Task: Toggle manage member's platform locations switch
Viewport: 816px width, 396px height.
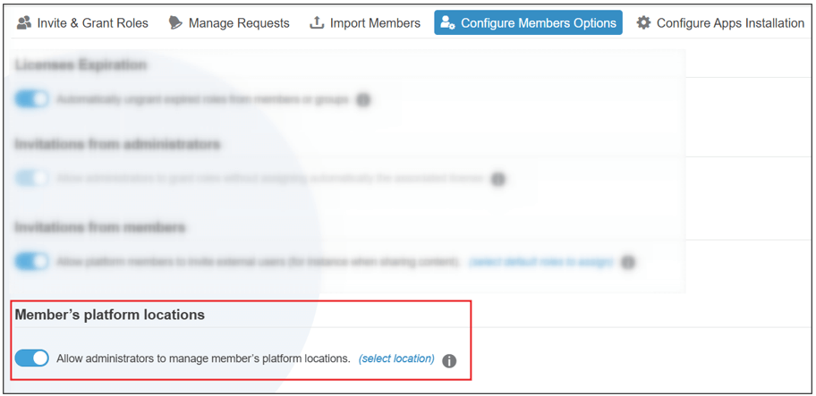Action: (x=31, y=358)
